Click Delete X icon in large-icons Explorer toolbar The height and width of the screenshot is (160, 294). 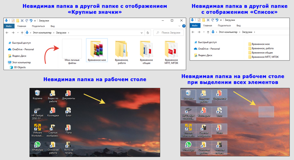point(22,20)
